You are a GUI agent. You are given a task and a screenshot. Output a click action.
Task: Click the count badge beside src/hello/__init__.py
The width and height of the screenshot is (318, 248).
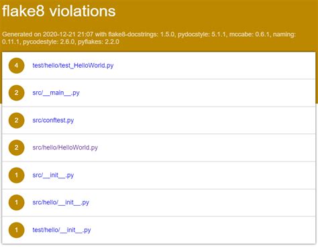(16, 202)
